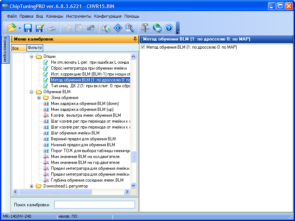295x221 pixels.
Task: Open the Инструменты menu
Action: click(79, 16)
